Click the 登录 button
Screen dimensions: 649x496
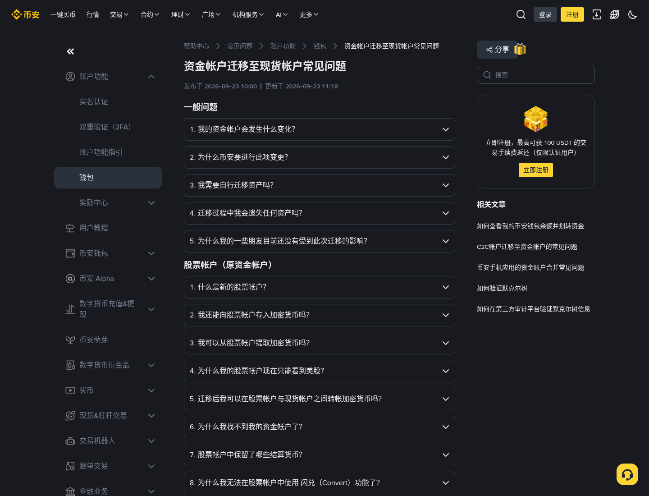tap(545, 14)
